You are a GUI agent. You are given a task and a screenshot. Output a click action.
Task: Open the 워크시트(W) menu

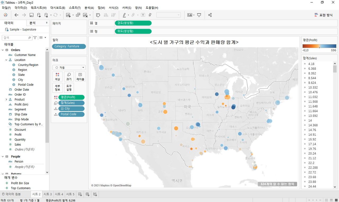[x=39, y=8]
